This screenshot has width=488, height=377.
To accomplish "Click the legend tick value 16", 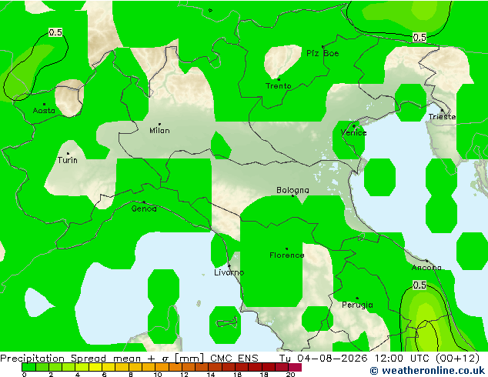I will (237, 375).
